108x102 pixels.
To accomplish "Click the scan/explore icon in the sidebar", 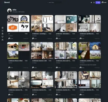I will click(2, 31).
